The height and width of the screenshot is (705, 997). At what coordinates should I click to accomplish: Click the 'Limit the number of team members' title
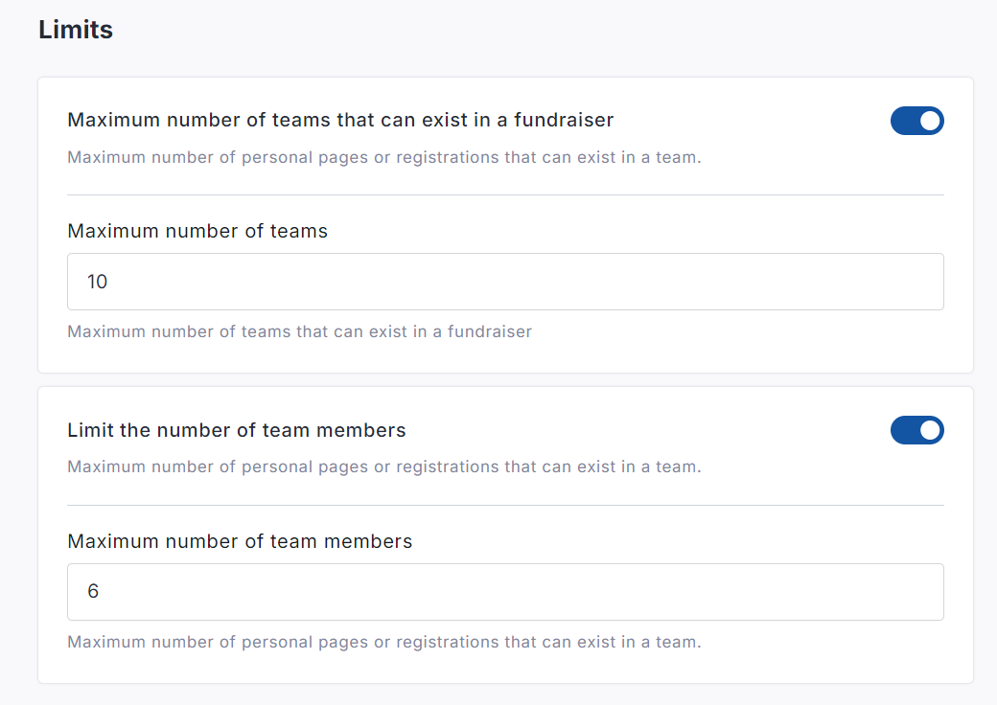(237, 430)
